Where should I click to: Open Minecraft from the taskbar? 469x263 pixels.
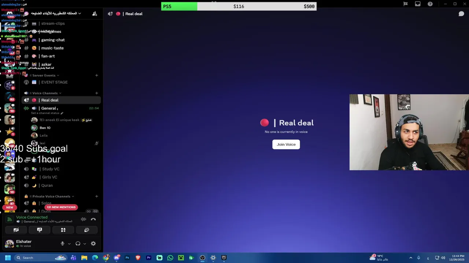pos(181,258)
